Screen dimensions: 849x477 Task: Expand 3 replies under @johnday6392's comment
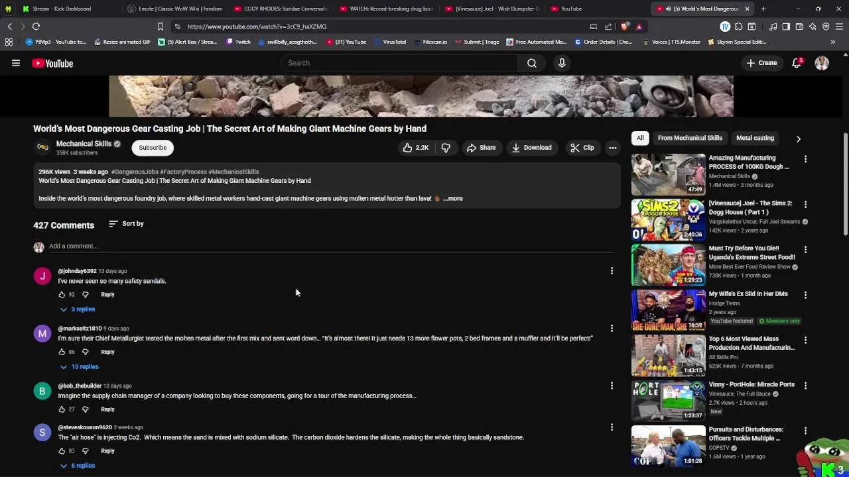78,309
